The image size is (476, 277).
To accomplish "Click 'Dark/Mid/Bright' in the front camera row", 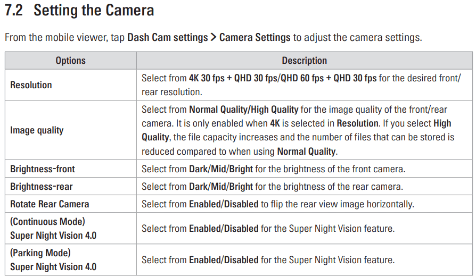I will [x=221, y=169].
